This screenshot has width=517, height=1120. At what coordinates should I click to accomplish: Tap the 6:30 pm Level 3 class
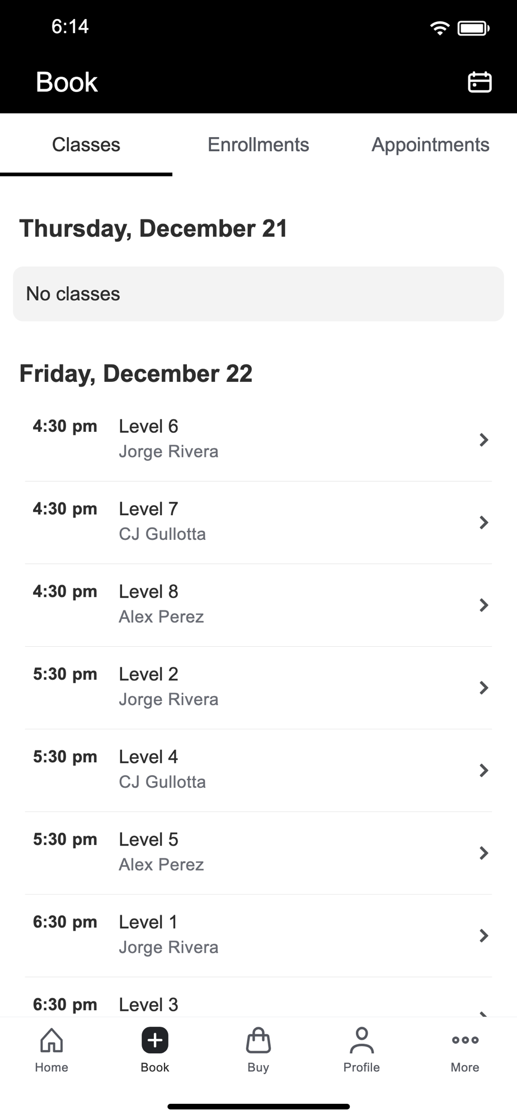point(257,1005)
